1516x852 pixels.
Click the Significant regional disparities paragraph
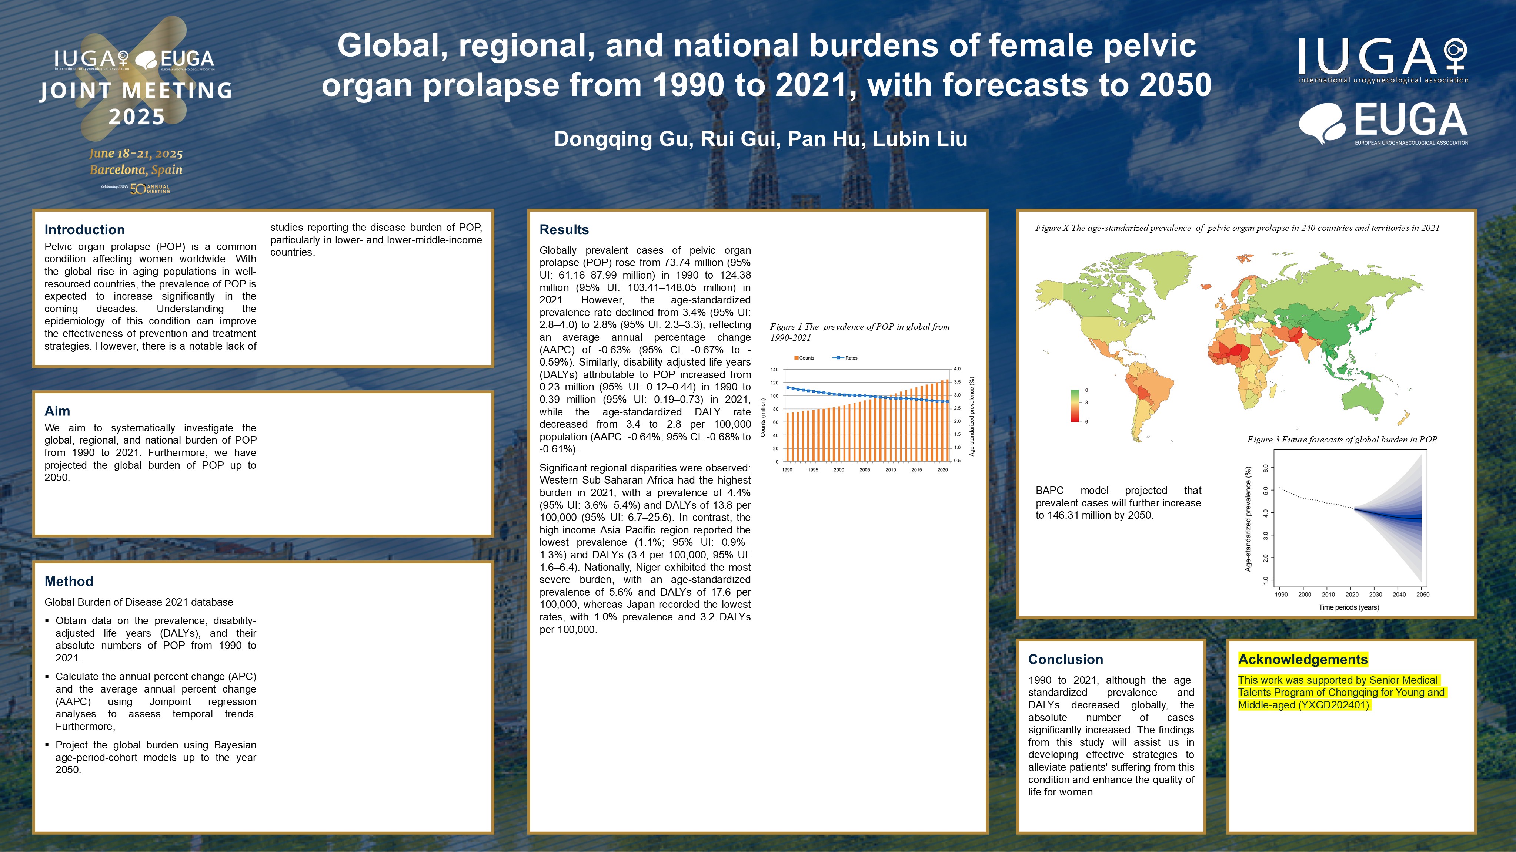point(645,549)
